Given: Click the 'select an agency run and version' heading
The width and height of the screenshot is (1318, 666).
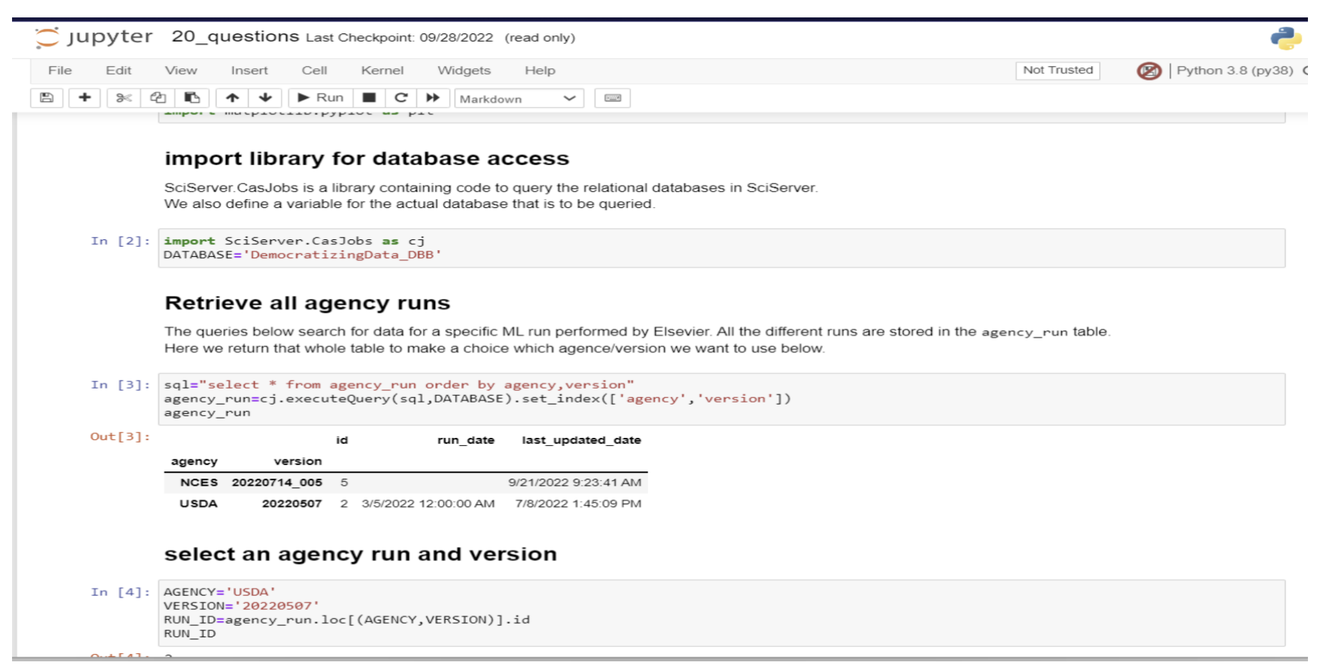Looking at the screenshot, I should [361, 554].
